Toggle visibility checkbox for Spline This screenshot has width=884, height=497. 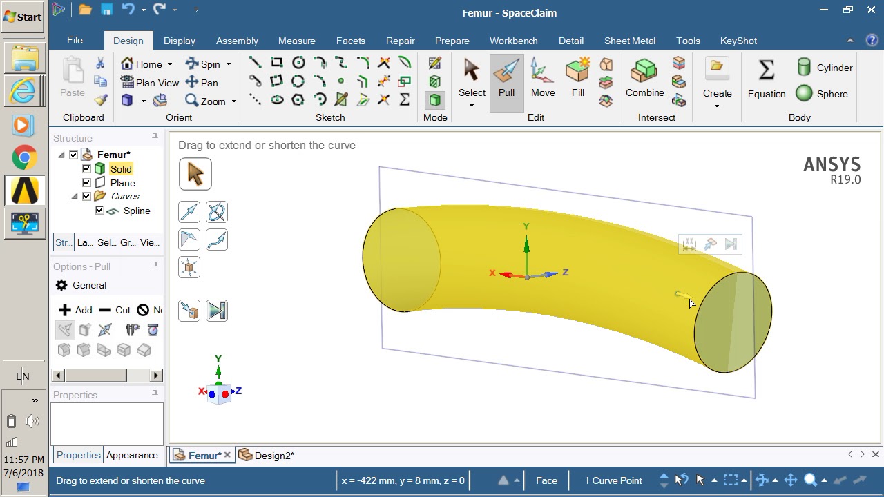click(x=100, y=211)
